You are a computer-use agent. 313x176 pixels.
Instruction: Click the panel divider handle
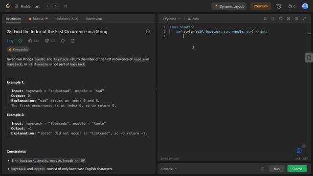156,88
